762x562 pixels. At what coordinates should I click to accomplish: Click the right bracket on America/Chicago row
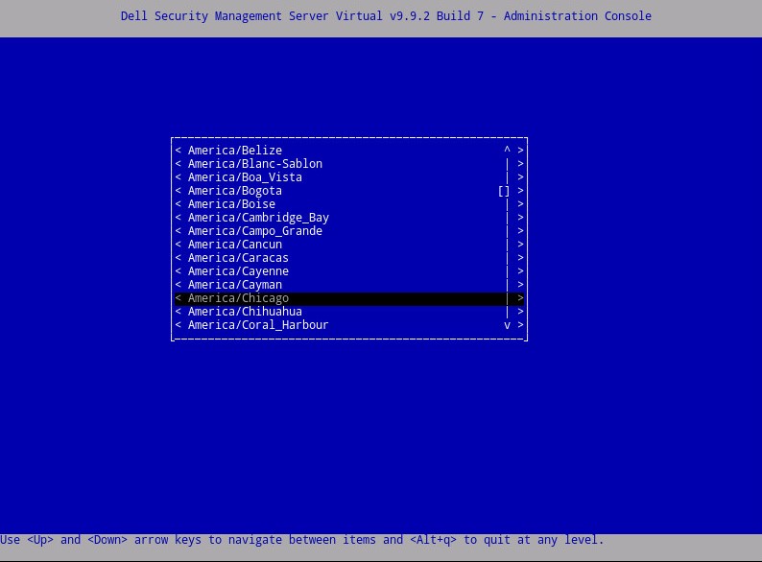[520, 298]
